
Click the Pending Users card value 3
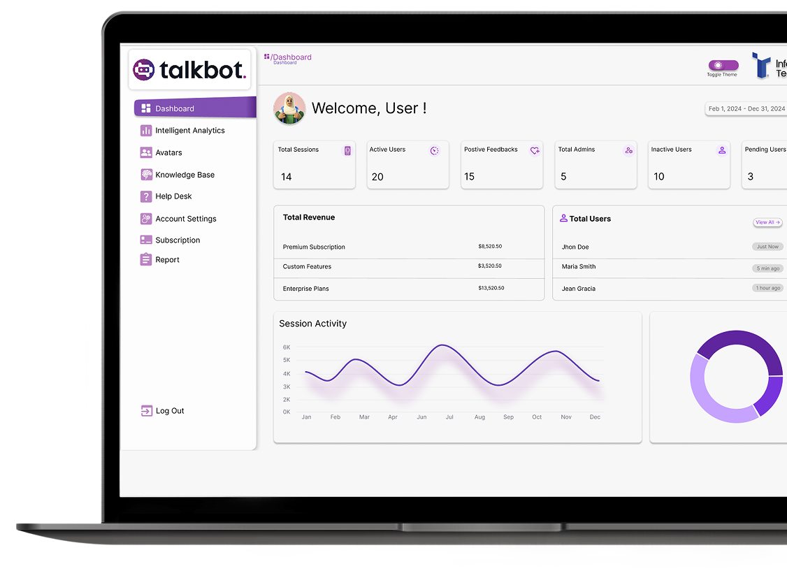coord(751,177)
